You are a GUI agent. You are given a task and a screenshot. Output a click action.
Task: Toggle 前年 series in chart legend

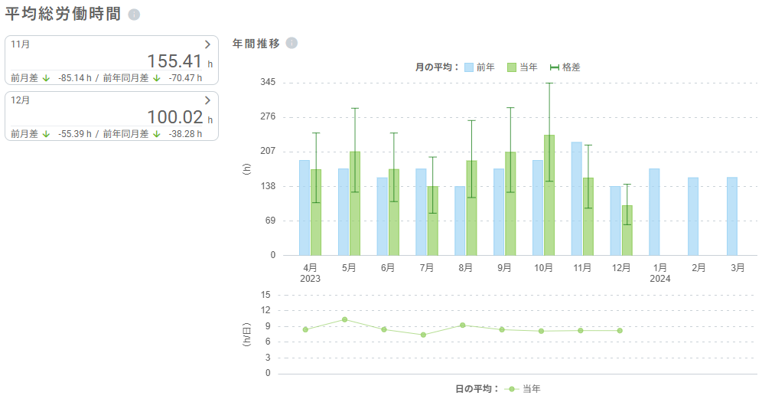click(480, 67)
